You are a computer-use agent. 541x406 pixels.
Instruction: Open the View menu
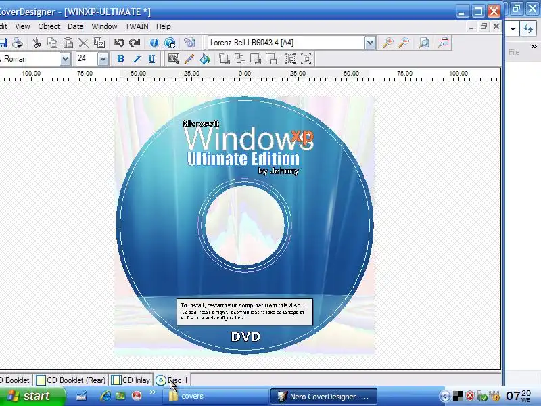pyautogui.click(x=22, y=26)
